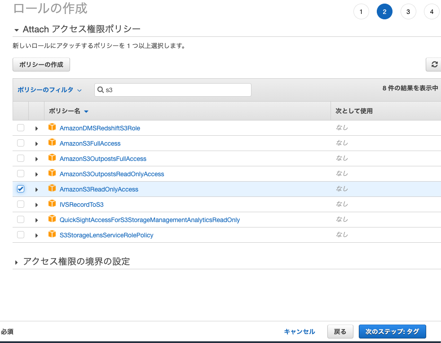
Task: Click S3StorageLensServiceRolePolicy policy box icon
Action: pos(52,234)
